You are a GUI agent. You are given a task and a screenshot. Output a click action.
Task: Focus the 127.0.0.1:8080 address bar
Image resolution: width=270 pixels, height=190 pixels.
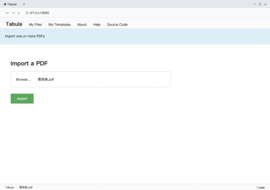[40, 13]
